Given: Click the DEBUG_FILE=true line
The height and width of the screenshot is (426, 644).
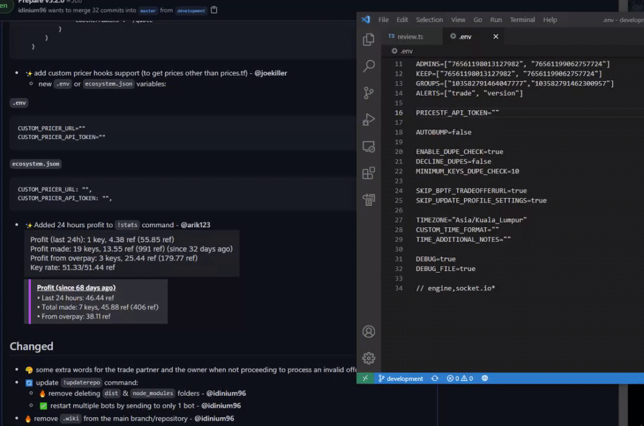Looking at the screenshot, I should 445,269.
